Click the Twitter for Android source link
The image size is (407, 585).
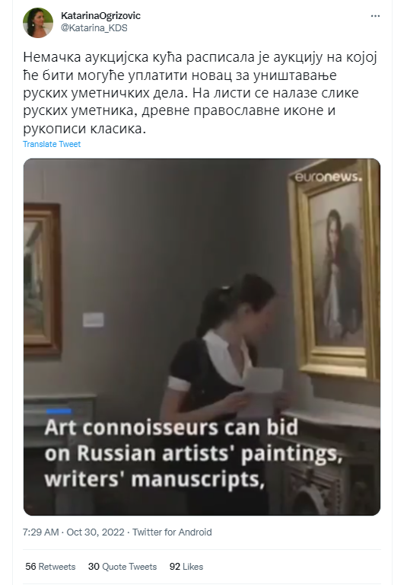coord(172,532)
